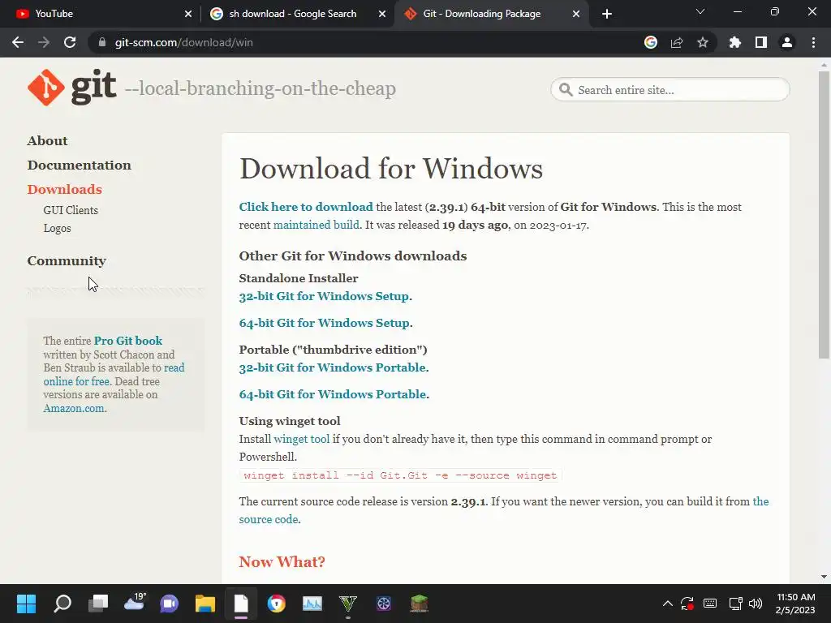Open Google Chrome from the taskbar
831x623 pixels.
[277, 604]
